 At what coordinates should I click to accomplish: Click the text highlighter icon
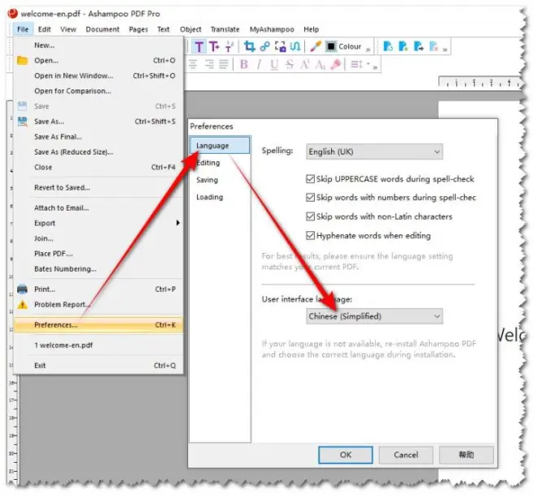coord(335,64)
